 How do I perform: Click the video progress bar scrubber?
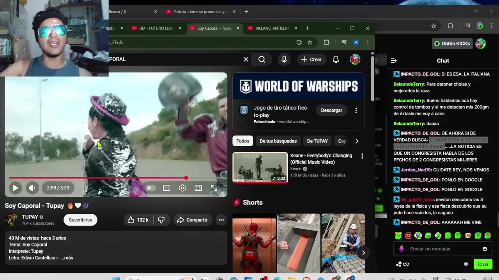[186, 178]
